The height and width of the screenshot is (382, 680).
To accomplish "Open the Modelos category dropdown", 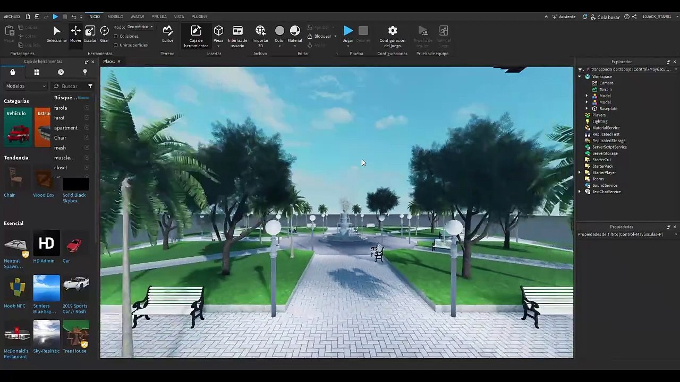I will 26,86.
